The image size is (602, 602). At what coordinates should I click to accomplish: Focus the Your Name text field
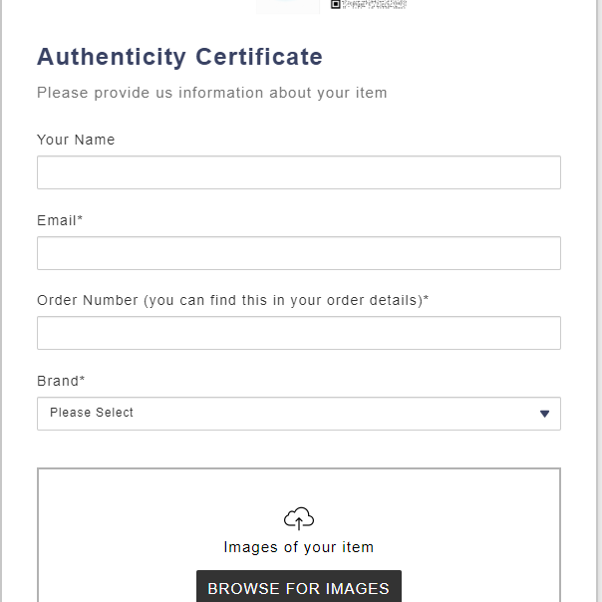299,172
